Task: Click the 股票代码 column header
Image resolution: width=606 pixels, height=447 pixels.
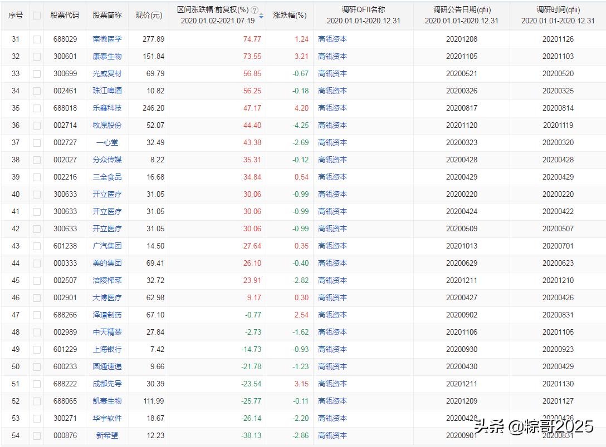Action: 65,15
